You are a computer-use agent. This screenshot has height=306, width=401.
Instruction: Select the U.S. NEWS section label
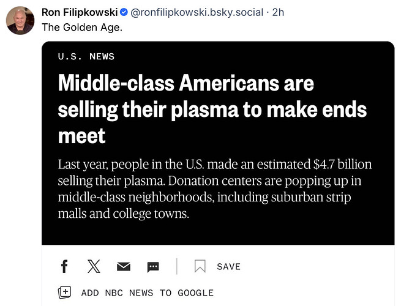tap(86, 56)
